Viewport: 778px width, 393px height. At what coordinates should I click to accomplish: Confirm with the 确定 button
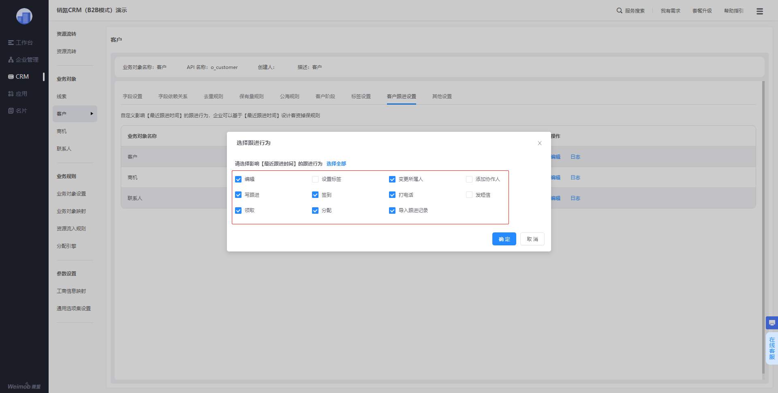pos(504,239)
